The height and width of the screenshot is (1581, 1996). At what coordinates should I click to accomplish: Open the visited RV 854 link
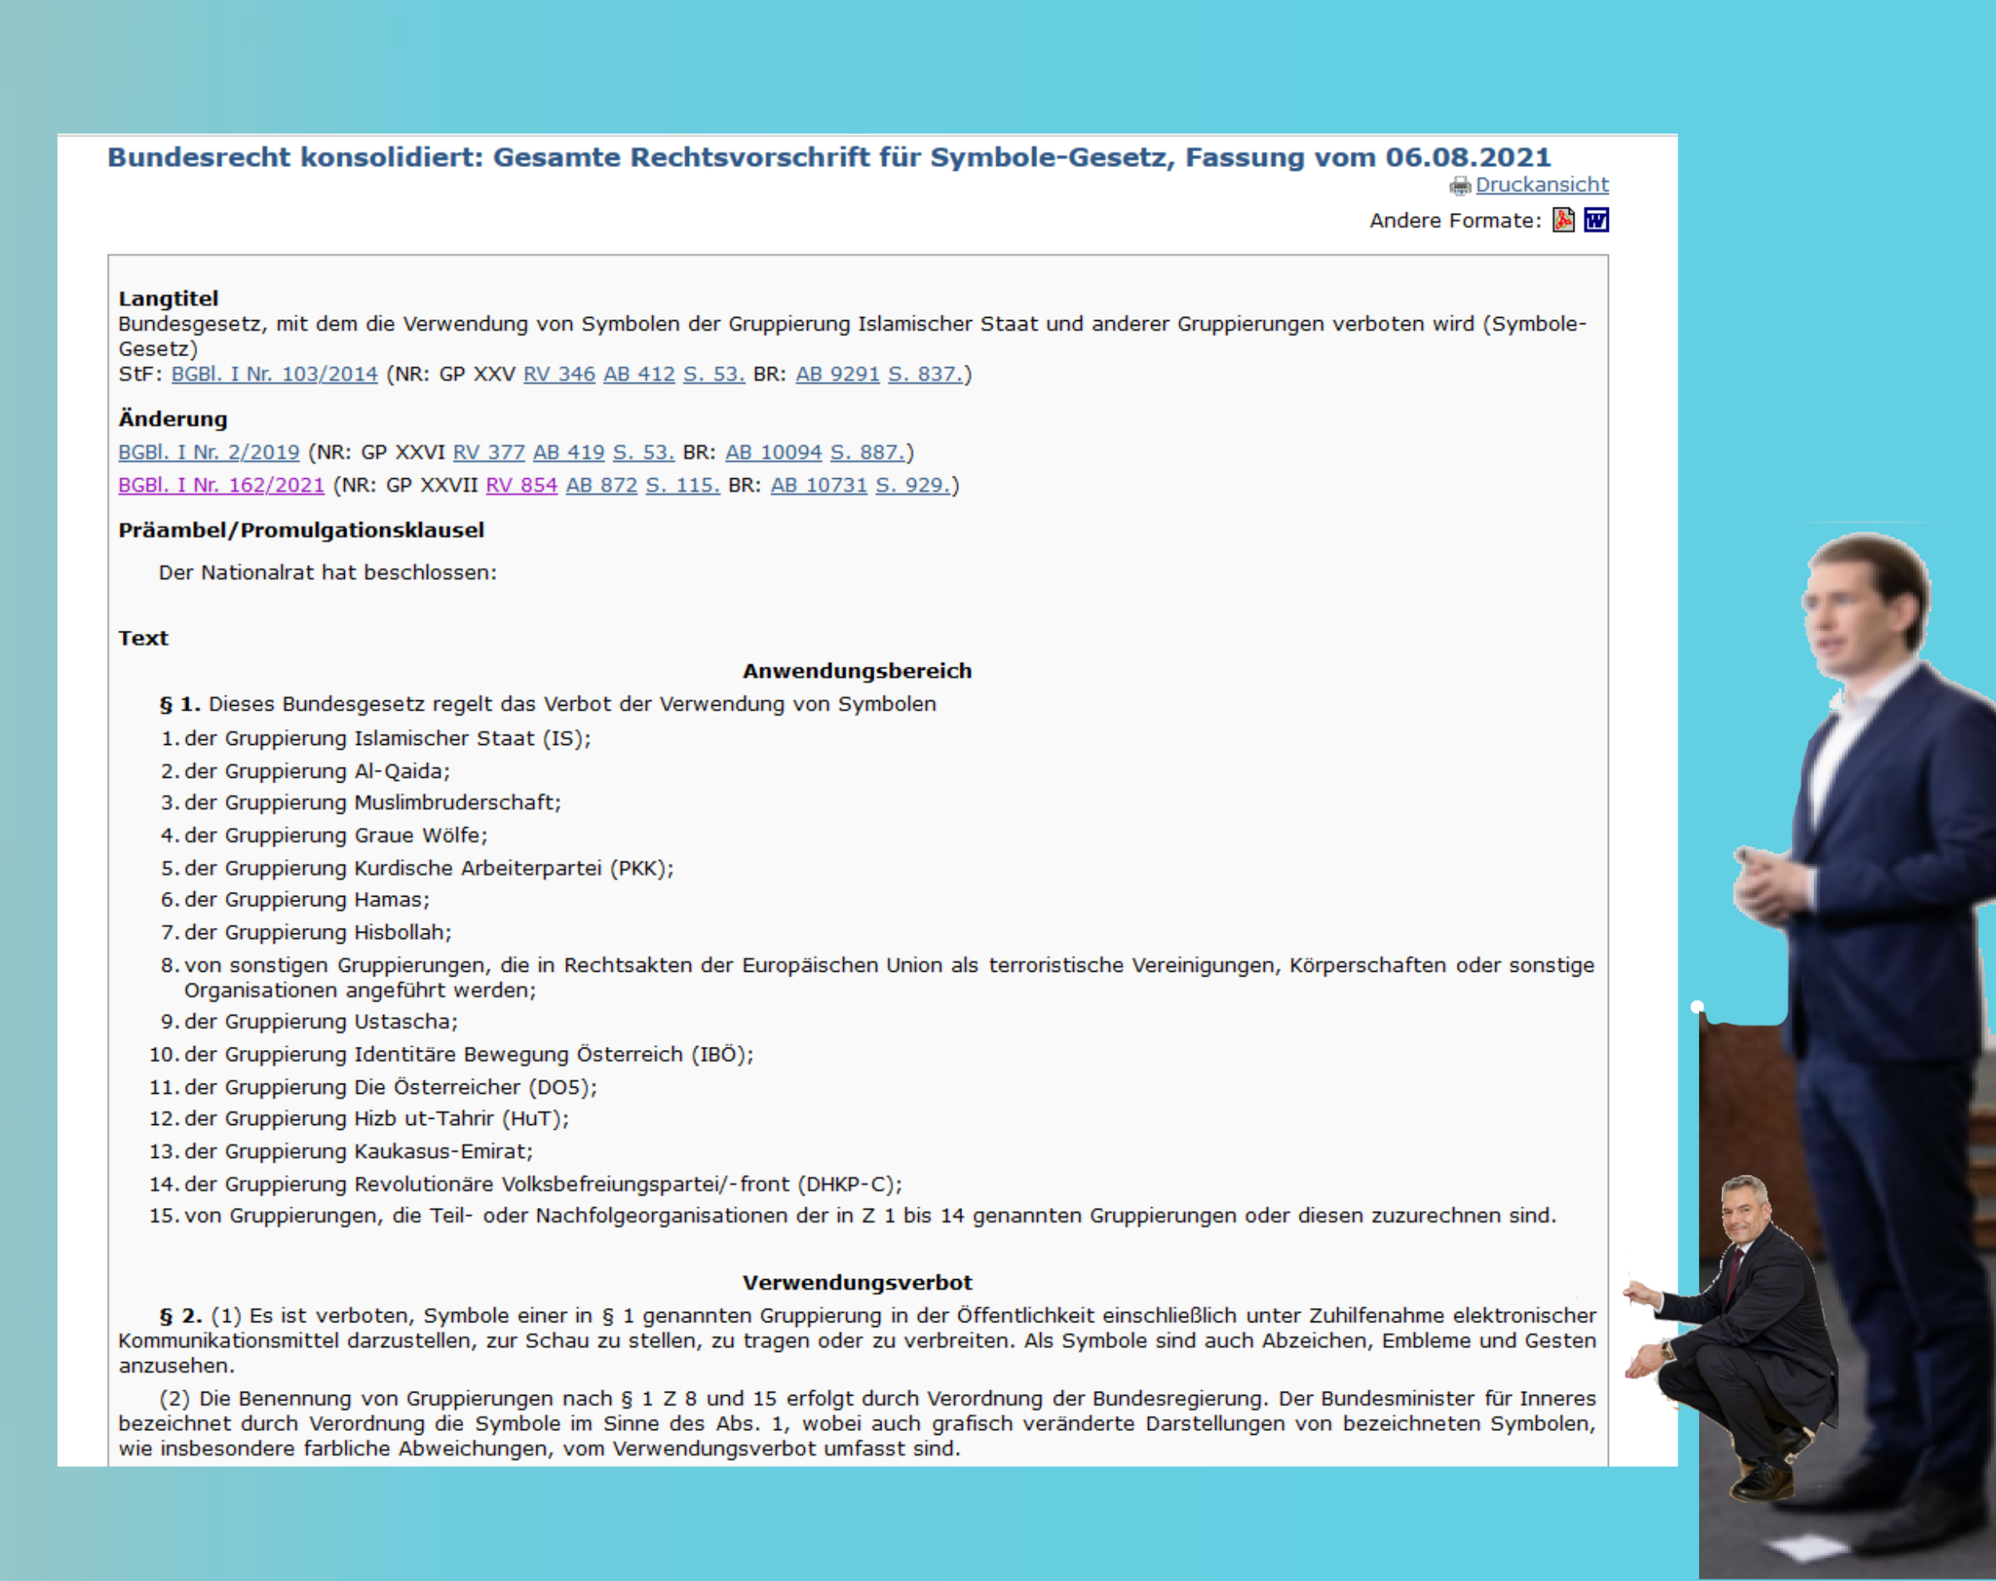click(521, 485)
